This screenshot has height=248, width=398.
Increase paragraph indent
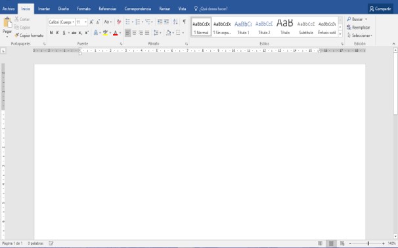[167, 22]
